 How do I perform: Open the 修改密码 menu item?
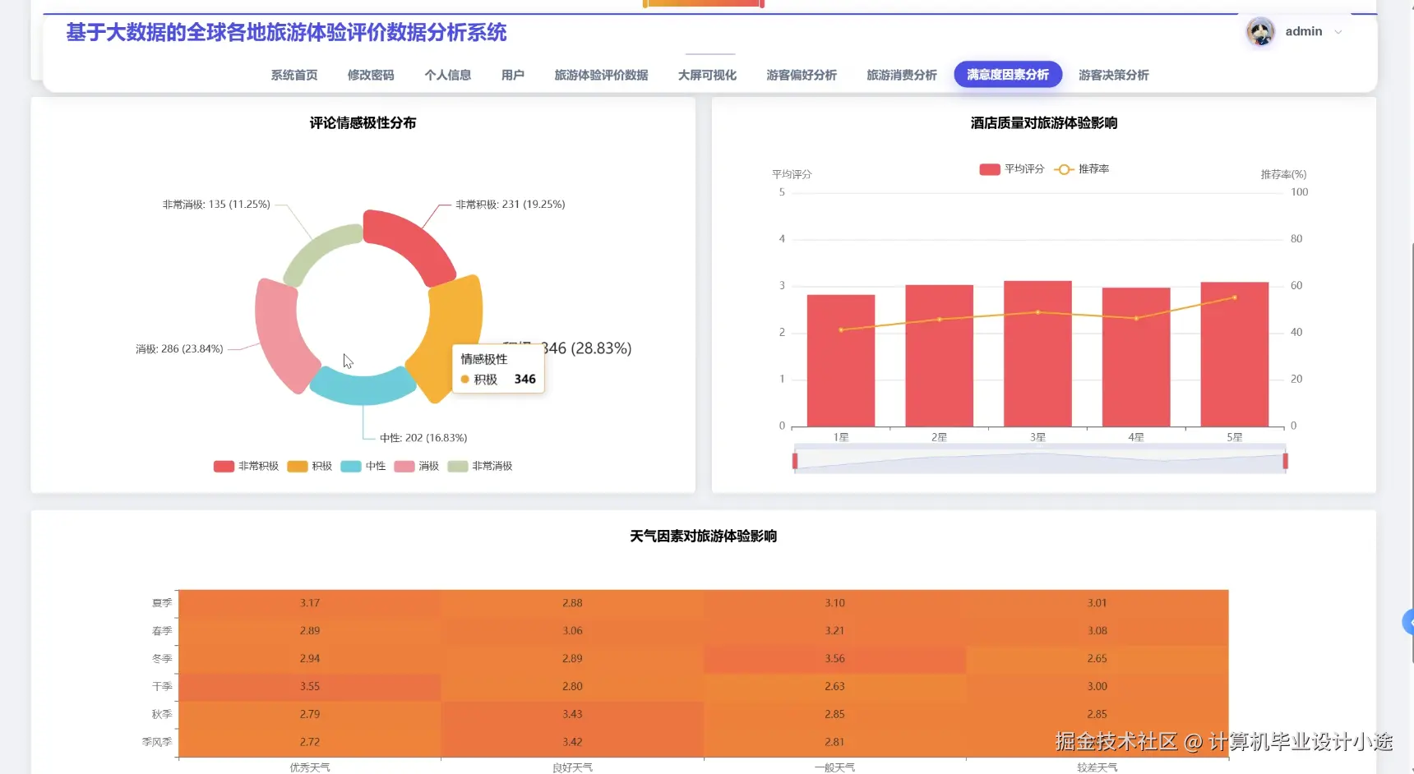pyautogui.click(x=371, y=75)
